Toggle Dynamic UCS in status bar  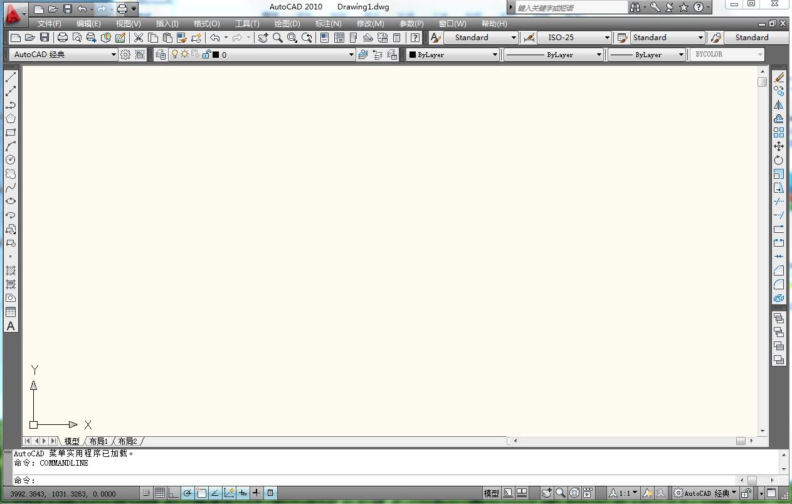click(229, 493)
